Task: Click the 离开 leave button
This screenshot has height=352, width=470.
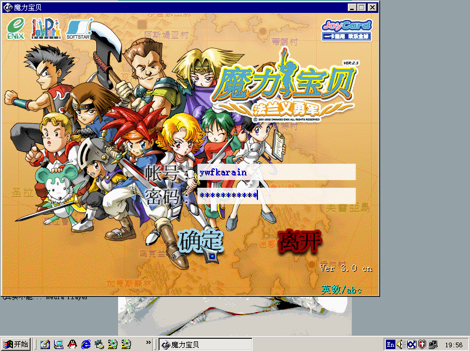Action: coord(300,241)
